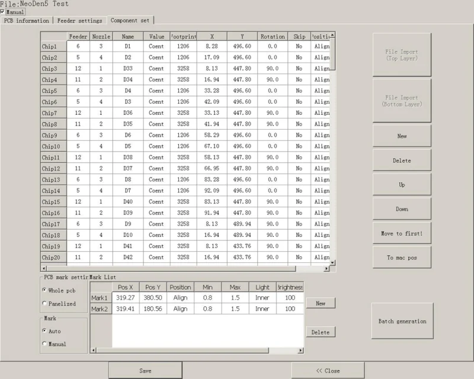Click name cell D42

click(x=128, y=257)
